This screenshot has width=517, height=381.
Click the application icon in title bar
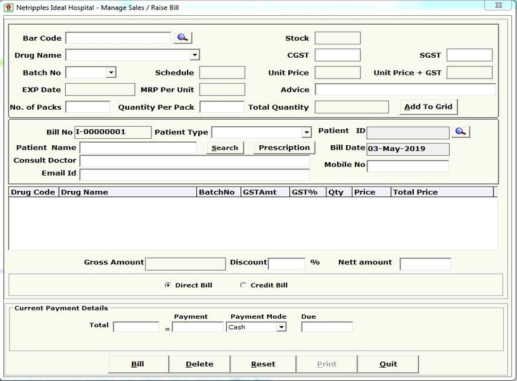click(8, 7)
